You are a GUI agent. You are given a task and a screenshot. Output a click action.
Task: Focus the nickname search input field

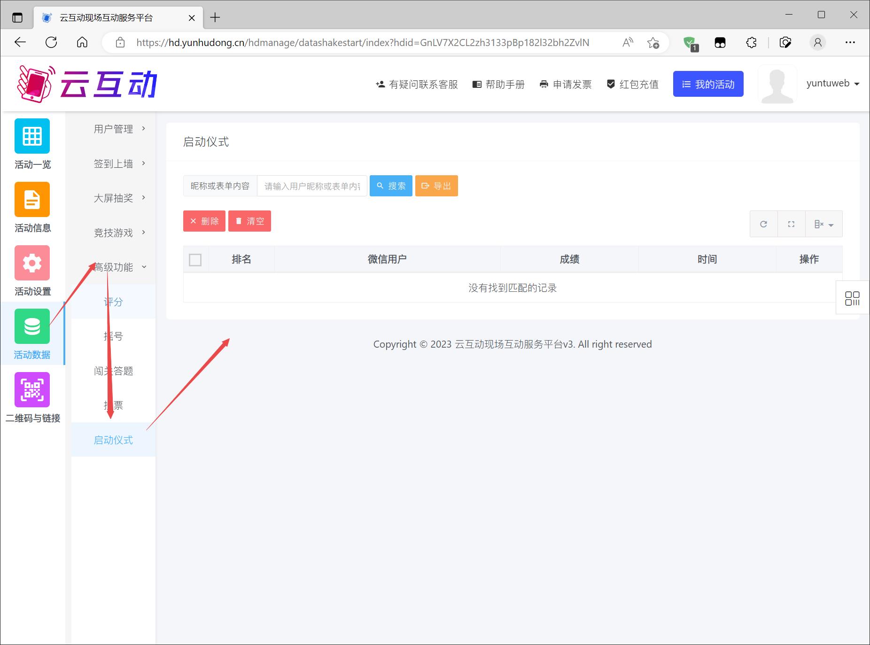coord(312,187)
